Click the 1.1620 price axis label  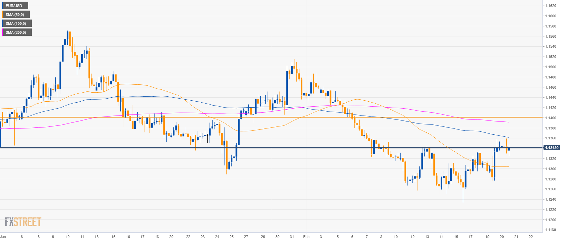point(551,6)
